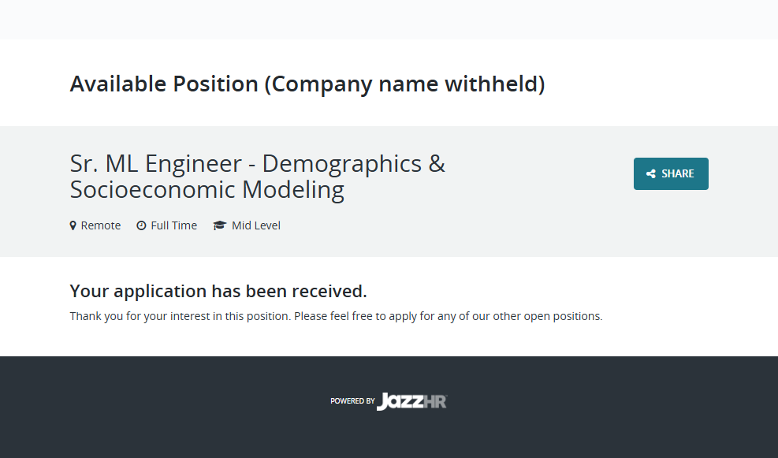Image resolution: width=778 pixels, height=458 pixels.
Task: Click "(Company name withheld)" in the heading
Action: point(404,84)
